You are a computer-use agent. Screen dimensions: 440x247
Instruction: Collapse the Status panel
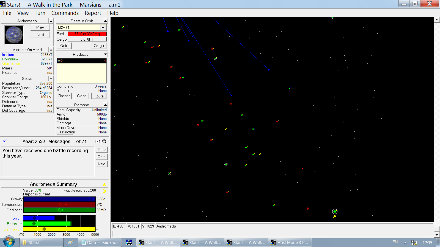click(x=51, y=78)
